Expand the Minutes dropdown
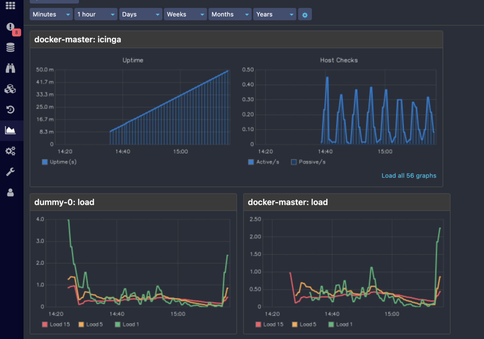Screen dimensions: 484x339 [51, 14]
